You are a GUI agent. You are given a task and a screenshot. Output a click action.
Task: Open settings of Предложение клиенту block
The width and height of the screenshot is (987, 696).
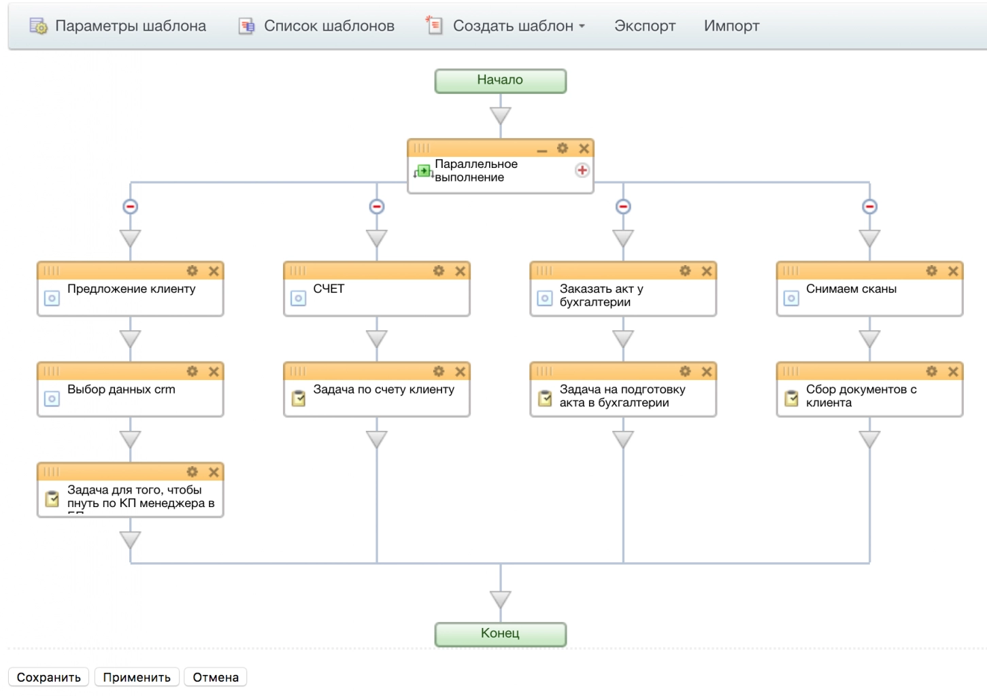pyautogui.click(x=193, y=271)
